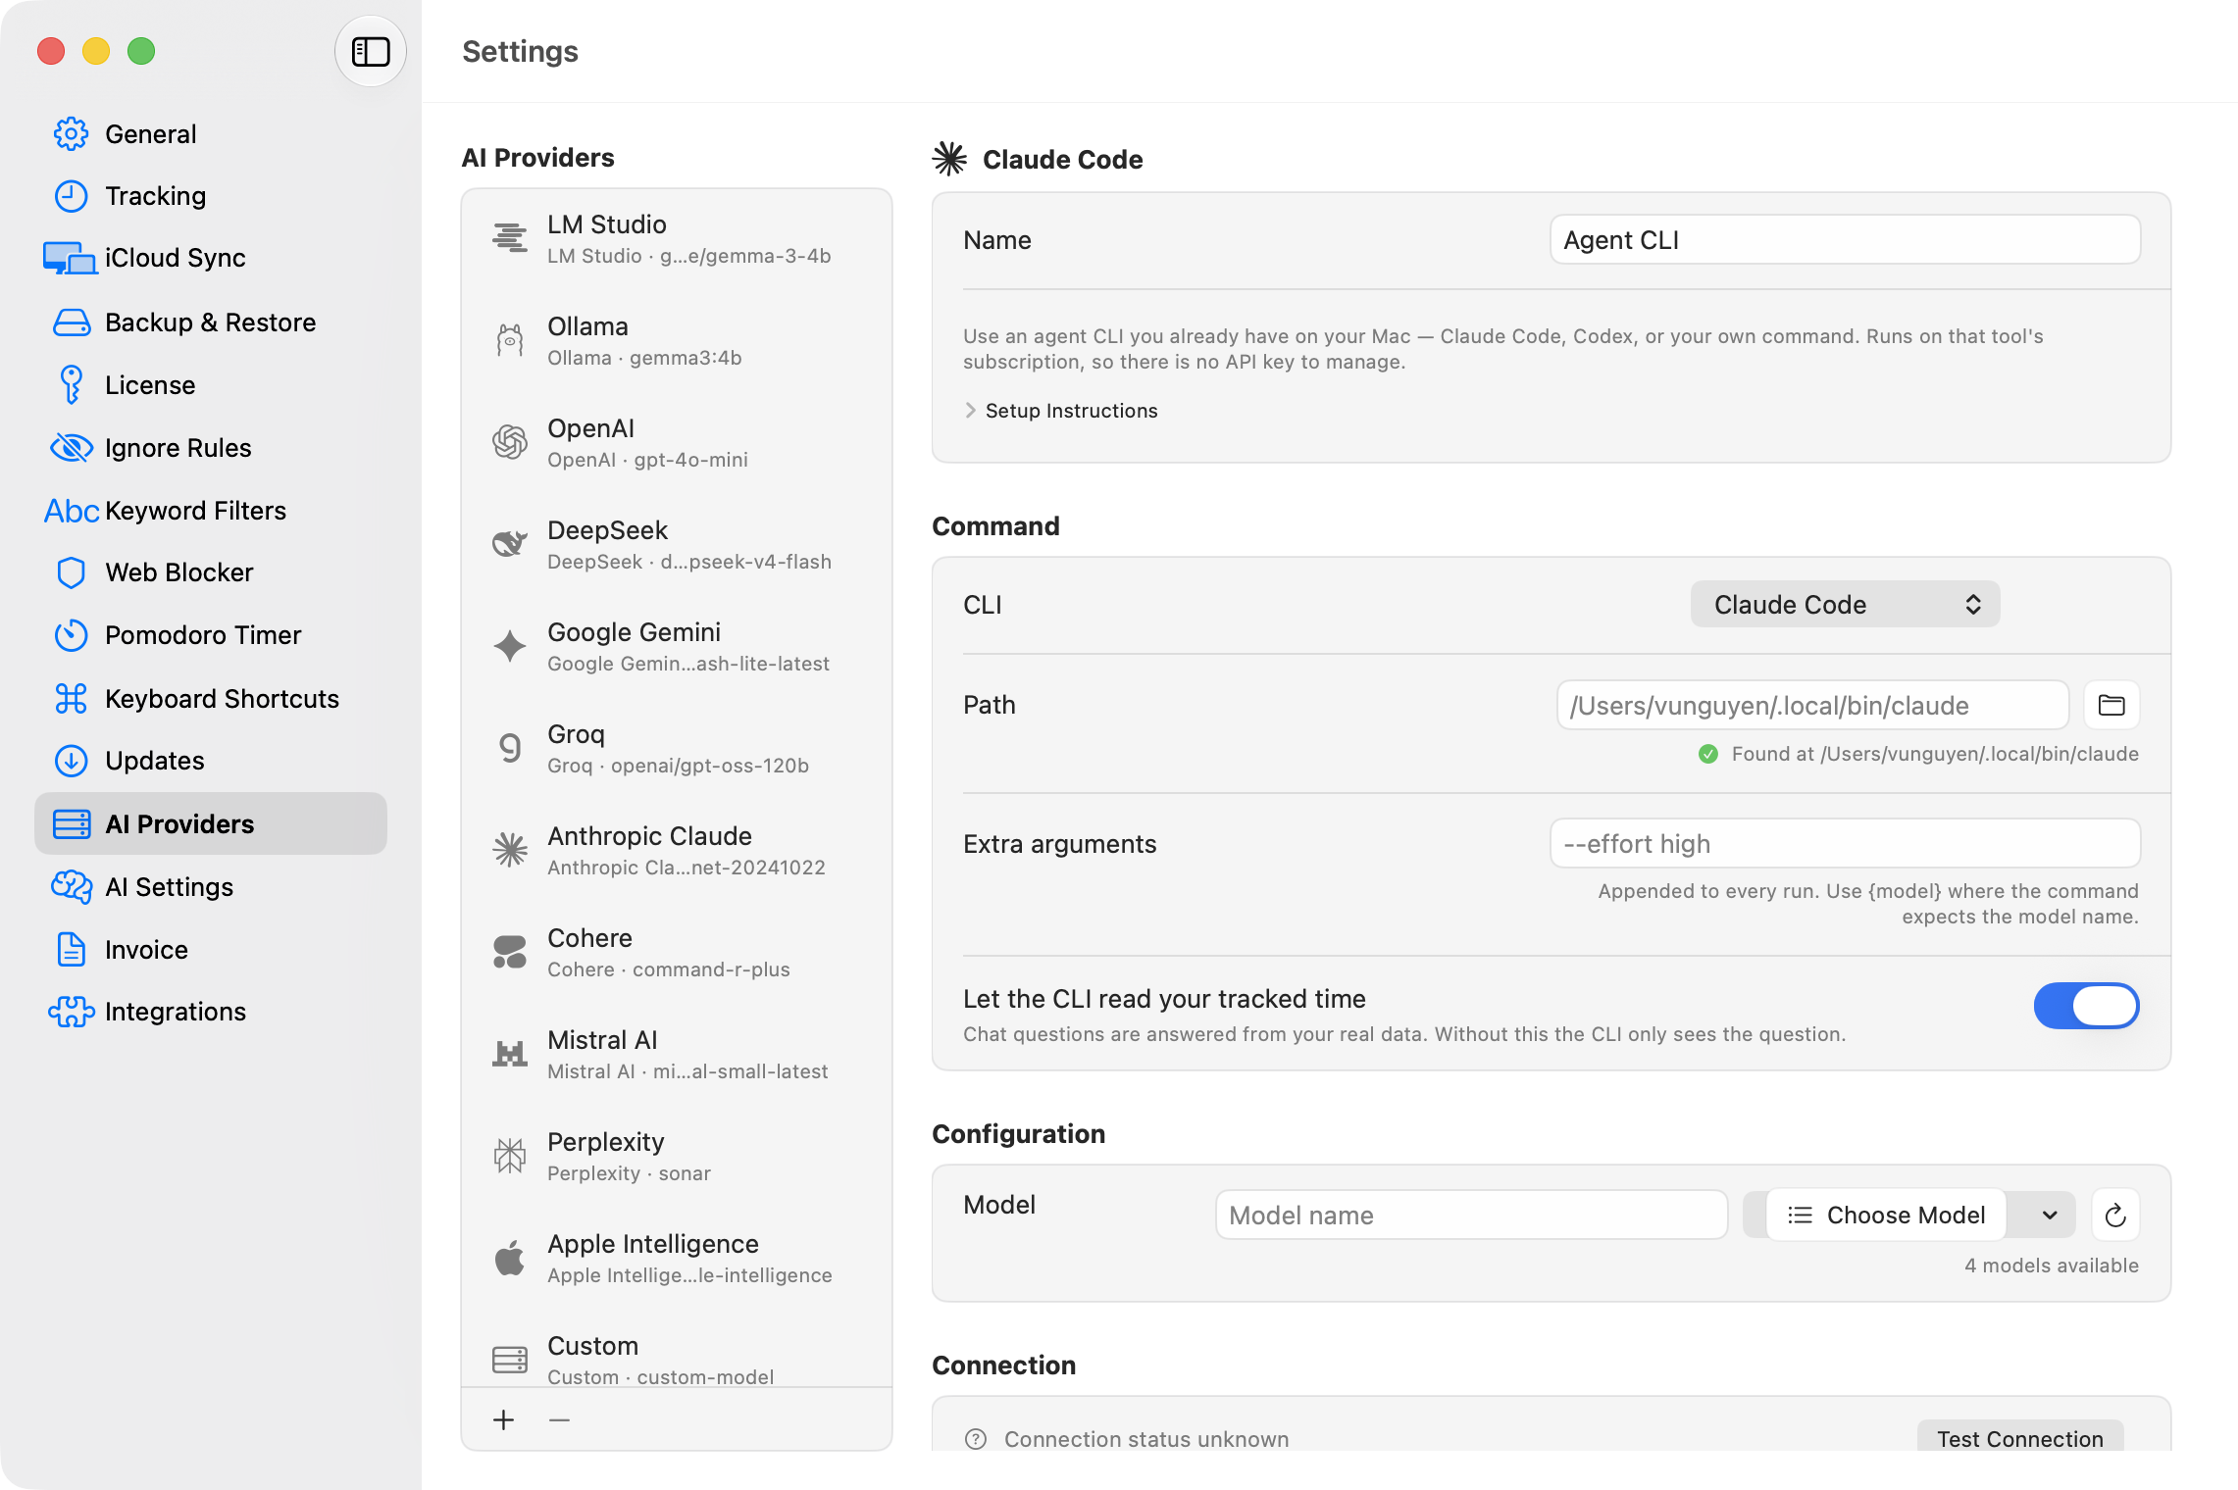Image resolution: width=2238 pixels, height=1490 pixels.
Task: Open Ignore Rules crossed-eye icon
Action: (x=71, y=448)
